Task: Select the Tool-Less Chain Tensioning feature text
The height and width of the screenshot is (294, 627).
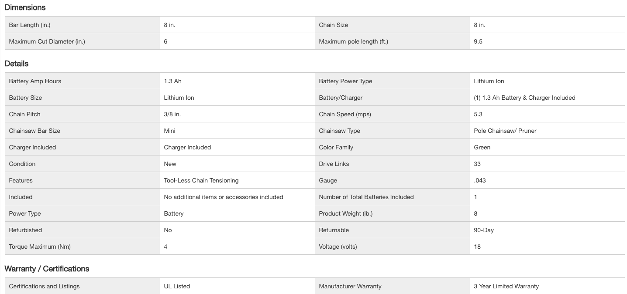Action: pos(201,180)
